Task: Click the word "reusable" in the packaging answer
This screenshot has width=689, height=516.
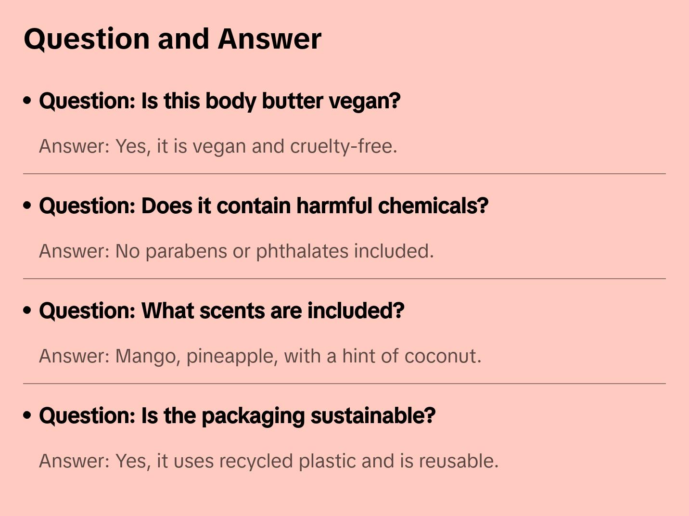Action: click(x=458, y=461)
